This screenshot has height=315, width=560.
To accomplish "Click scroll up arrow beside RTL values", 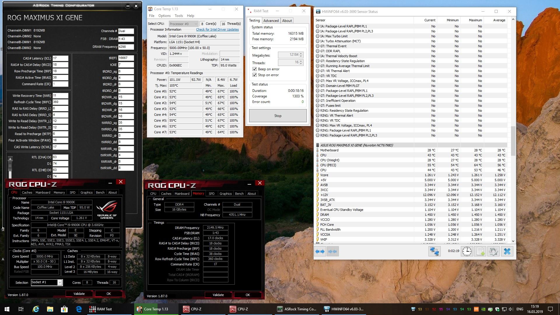I will (10, 159).
